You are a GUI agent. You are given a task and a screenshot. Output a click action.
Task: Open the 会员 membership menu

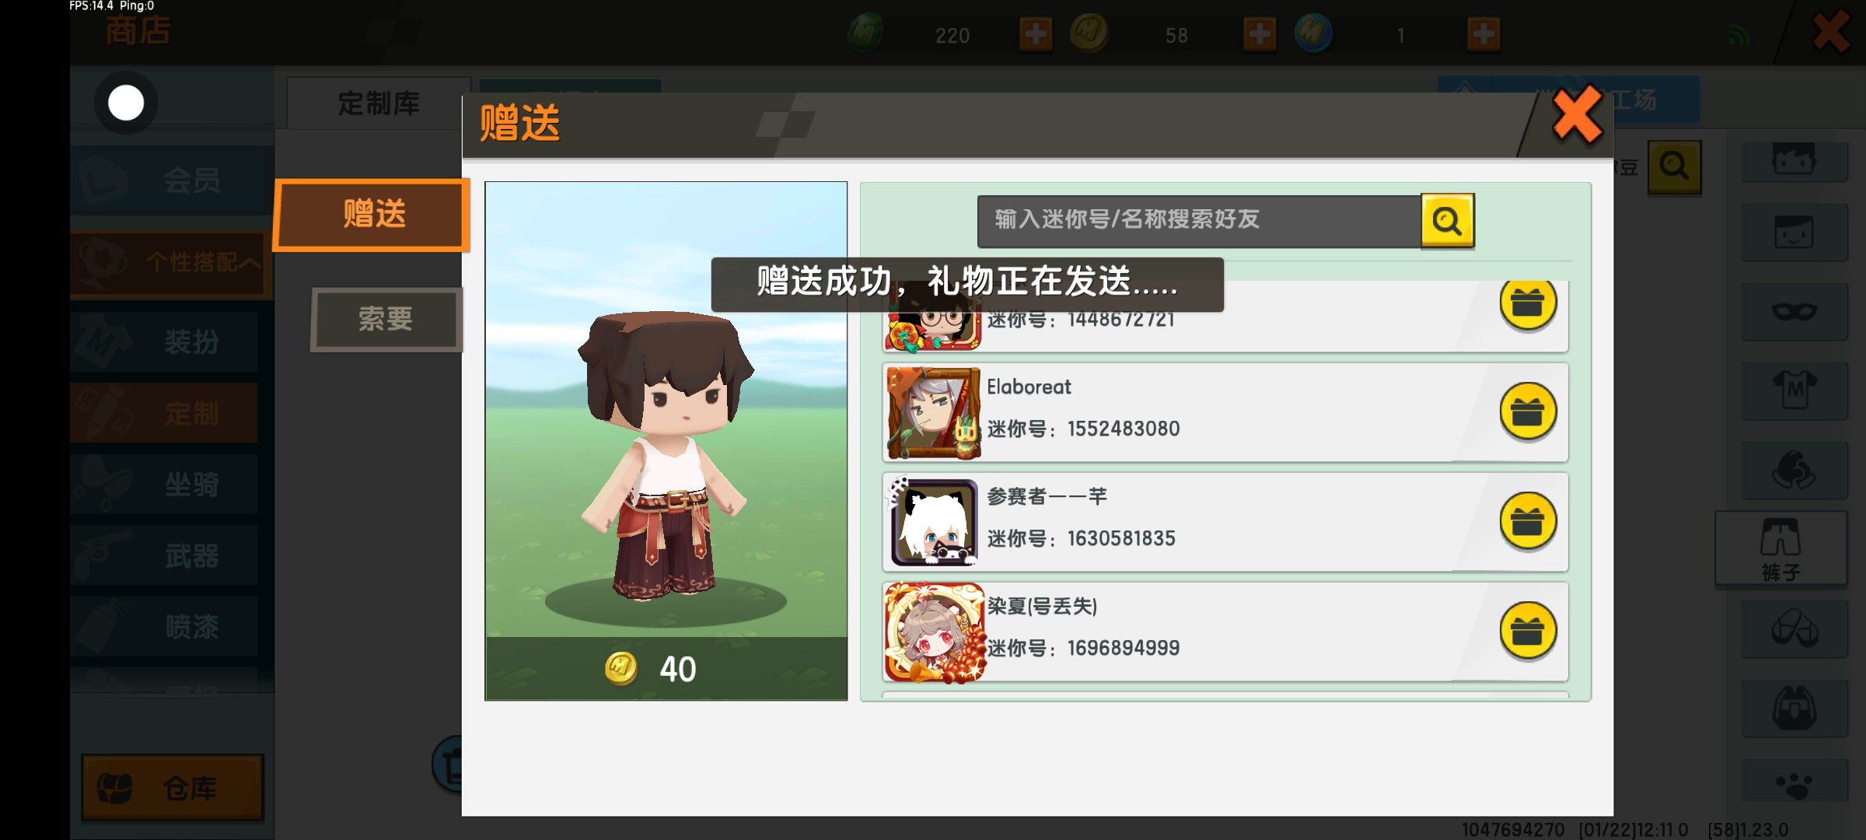pos(171,180)
